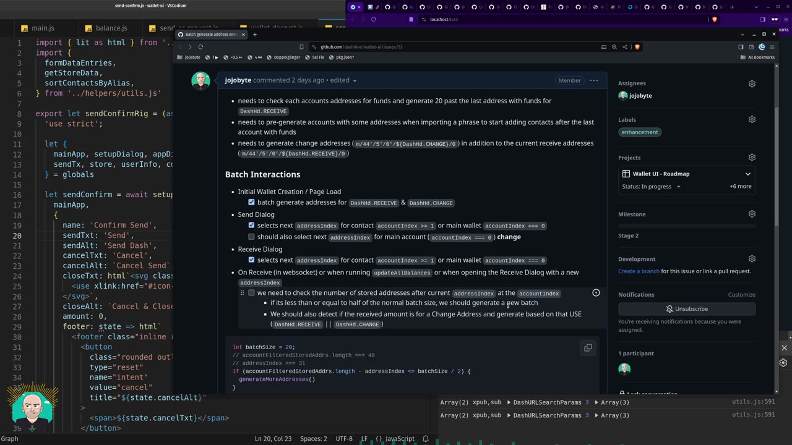Click the convert-to-issue circle icon on task
Screen dimensions: 792x445
(596, 293)
